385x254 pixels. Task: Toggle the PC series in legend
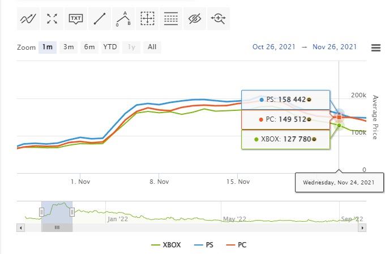(236, 245)
